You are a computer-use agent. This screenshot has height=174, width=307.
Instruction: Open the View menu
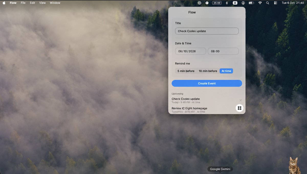pos(42,3)
